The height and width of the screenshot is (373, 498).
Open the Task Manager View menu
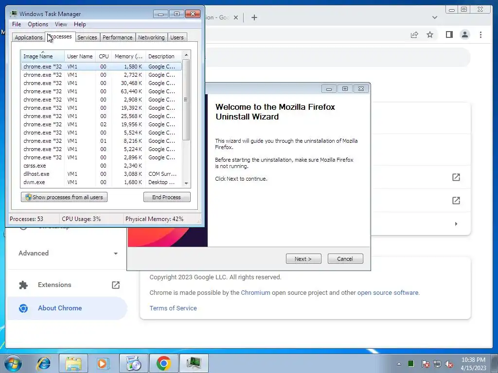point(61,24)
